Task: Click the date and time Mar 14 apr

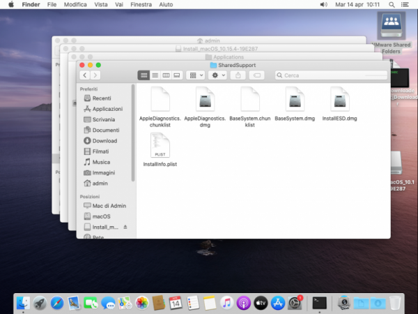Action: [x=357, y=5]
